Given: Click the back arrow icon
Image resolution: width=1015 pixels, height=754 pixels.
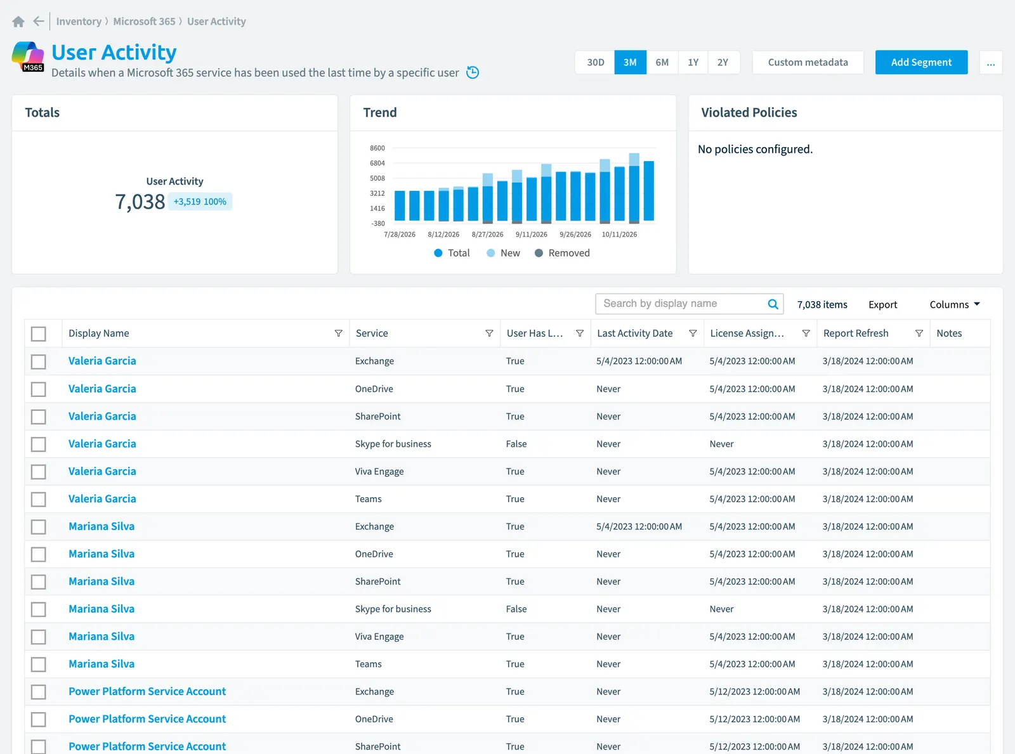Looking at the screenshot, I should [x=39, y=22].
